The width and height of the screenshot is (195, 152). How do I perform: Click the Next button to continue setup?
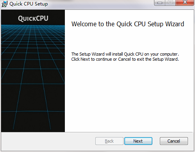click(138, 141)
